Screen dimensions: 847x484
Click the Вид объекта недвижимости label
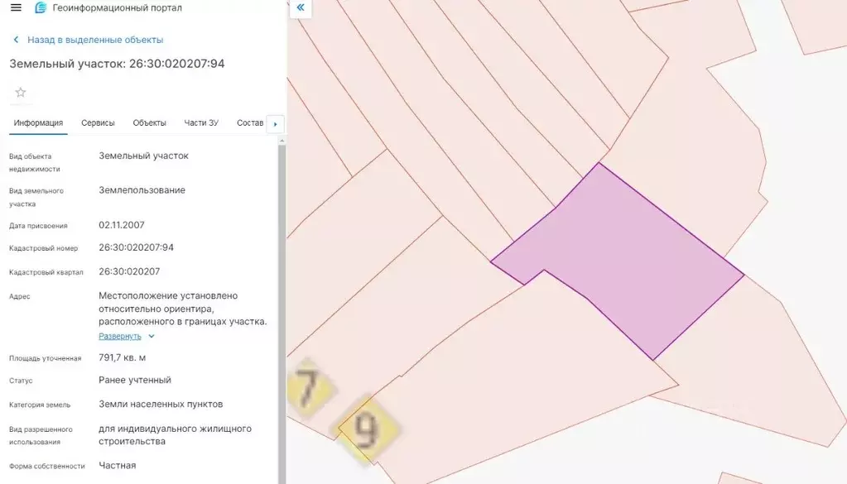coord(35,162)
